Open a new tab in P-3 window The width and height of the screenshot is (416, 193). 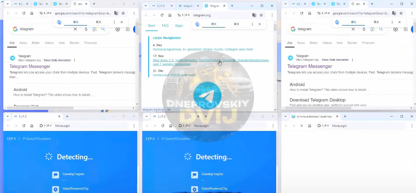(x=67, y=116)
